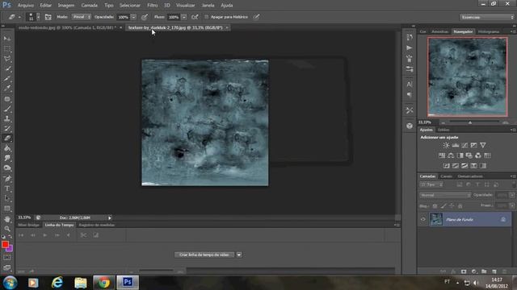Enable Apagar para Histórico checkbox
517x290 pixels.
pos(207,17)
